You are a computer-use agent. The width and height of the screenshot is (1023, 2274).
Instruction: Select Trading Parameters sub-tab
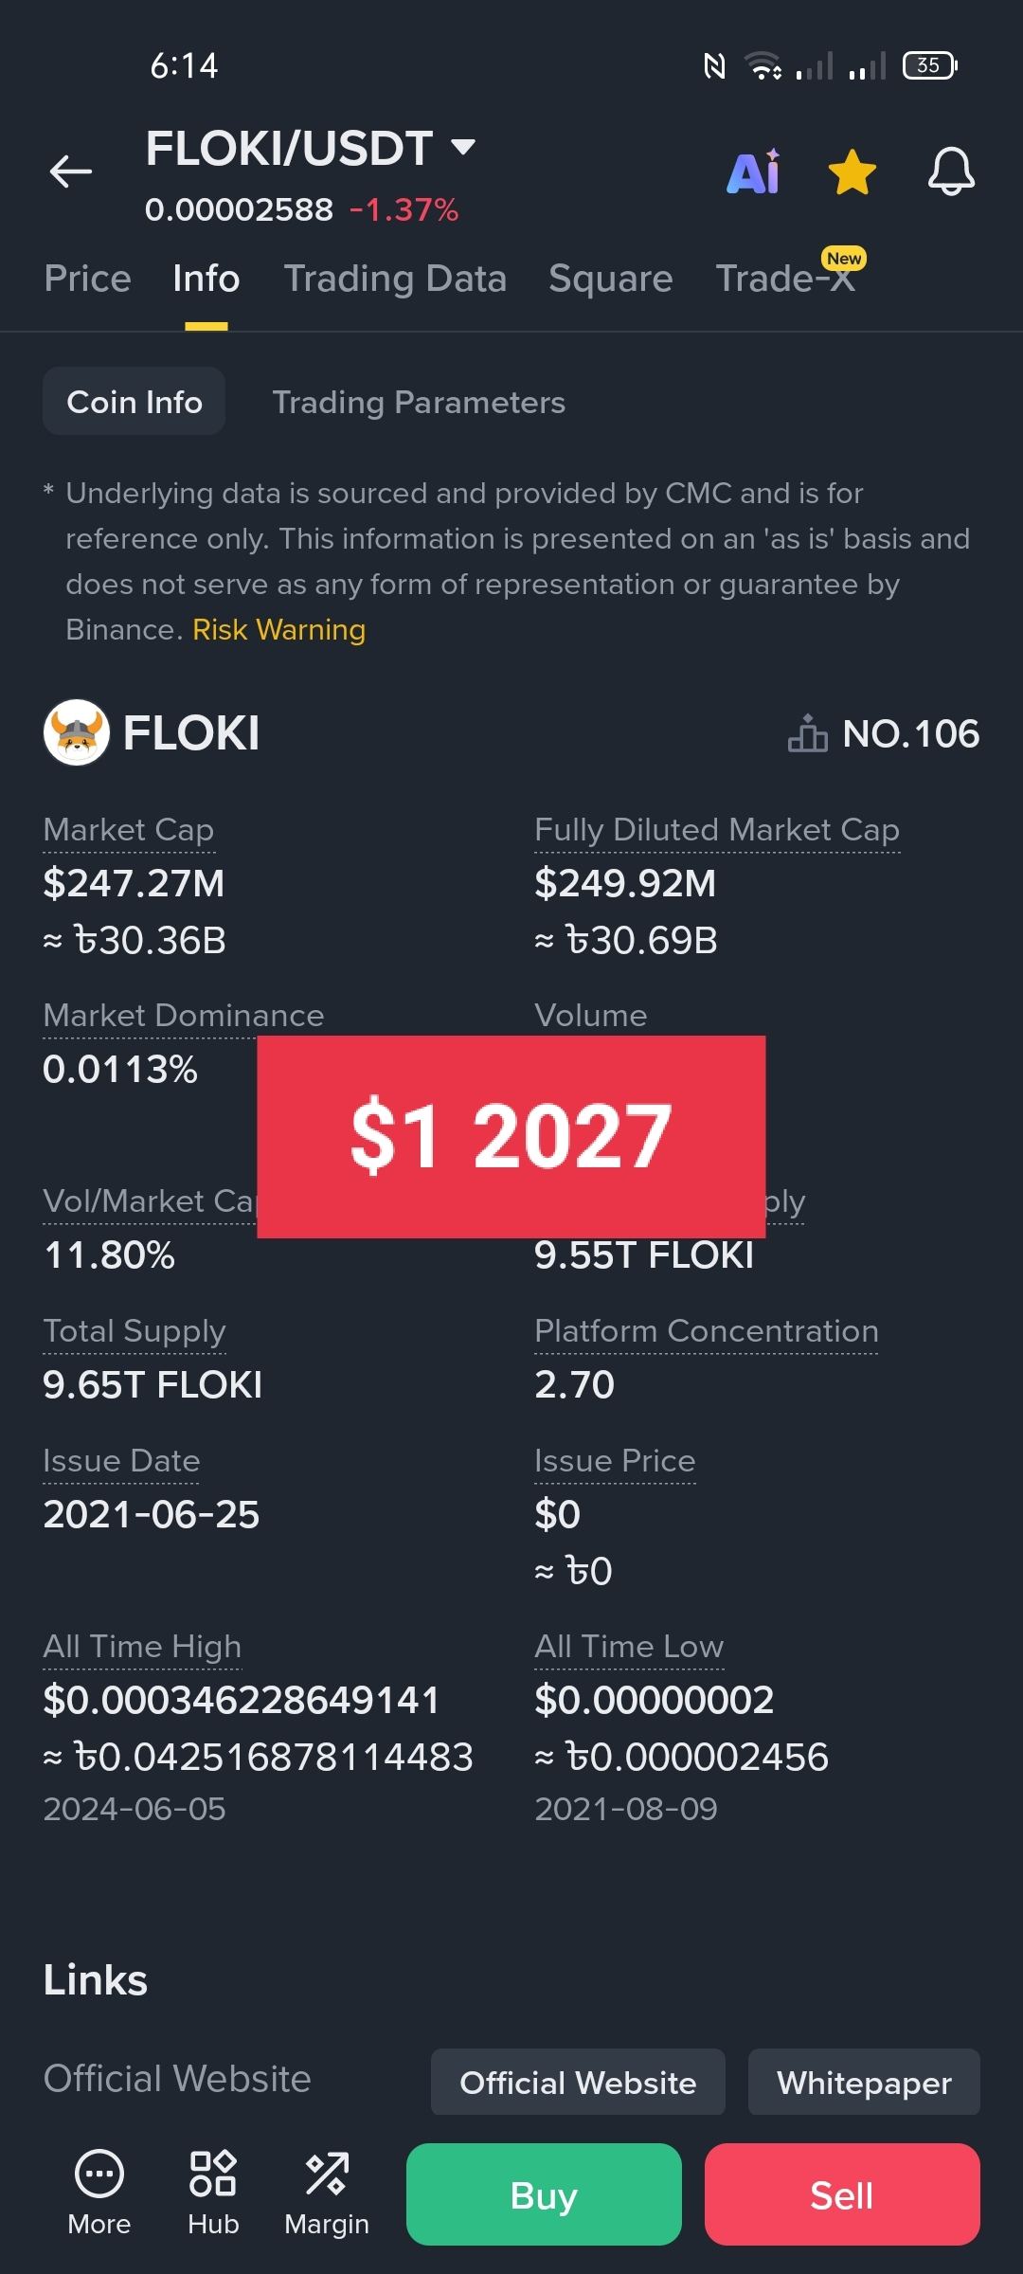(x=419, y=402)
